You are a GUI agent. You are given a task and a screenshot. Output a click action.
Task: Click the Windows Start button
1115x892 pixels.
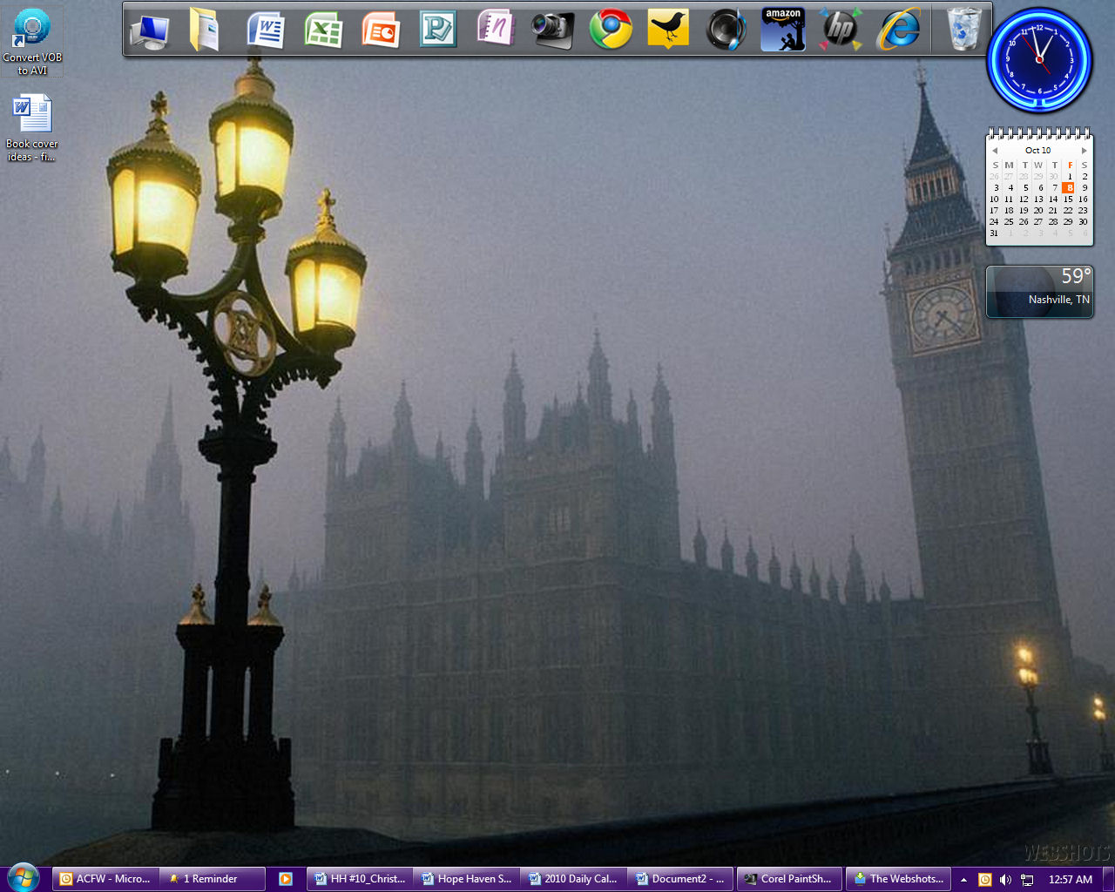23,877
